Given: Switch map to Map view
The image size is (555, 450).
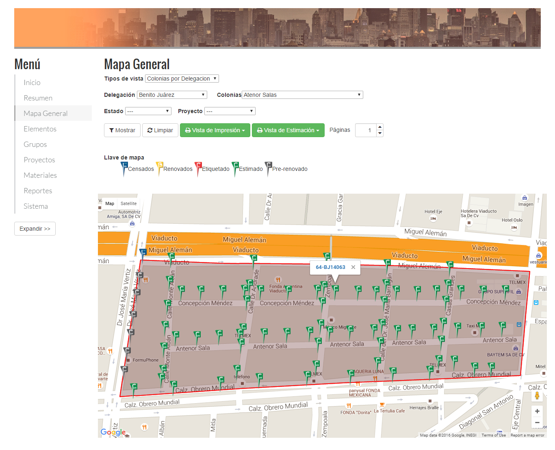Looking at the screenshot, I should (x=110, y=203).
